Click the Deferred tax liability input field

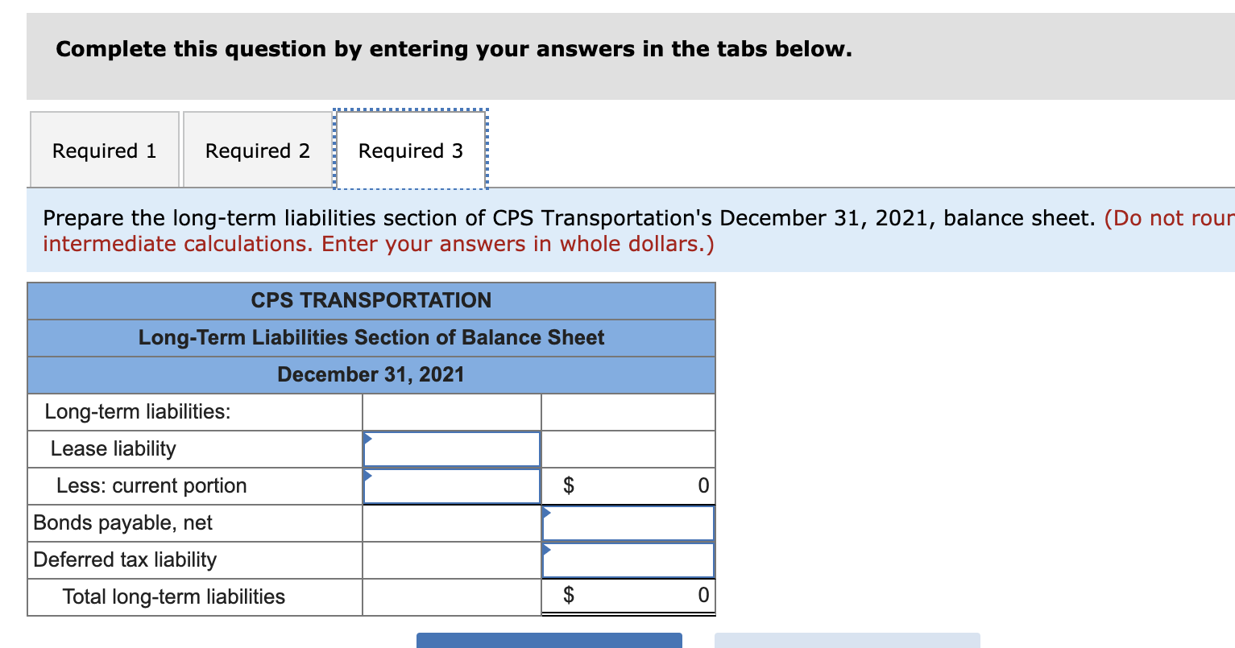coord(628,559)
